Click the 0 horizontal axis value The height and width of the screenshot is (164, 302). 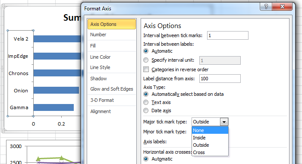click(x=34, y=124)
